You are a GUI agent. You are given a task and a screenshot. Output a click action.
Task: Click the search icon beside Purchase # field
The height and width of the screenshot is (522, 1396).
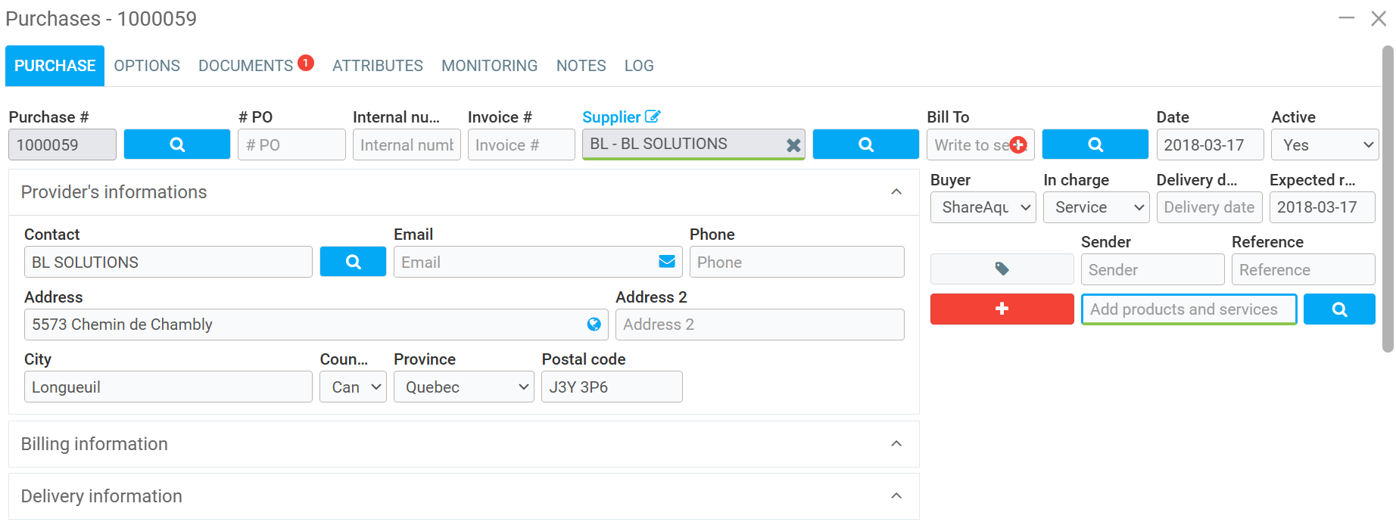176,144
